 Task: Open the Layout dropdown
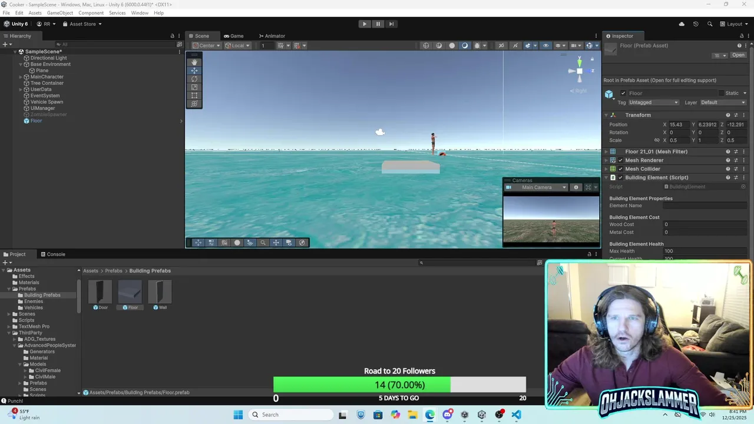[734, 24]
